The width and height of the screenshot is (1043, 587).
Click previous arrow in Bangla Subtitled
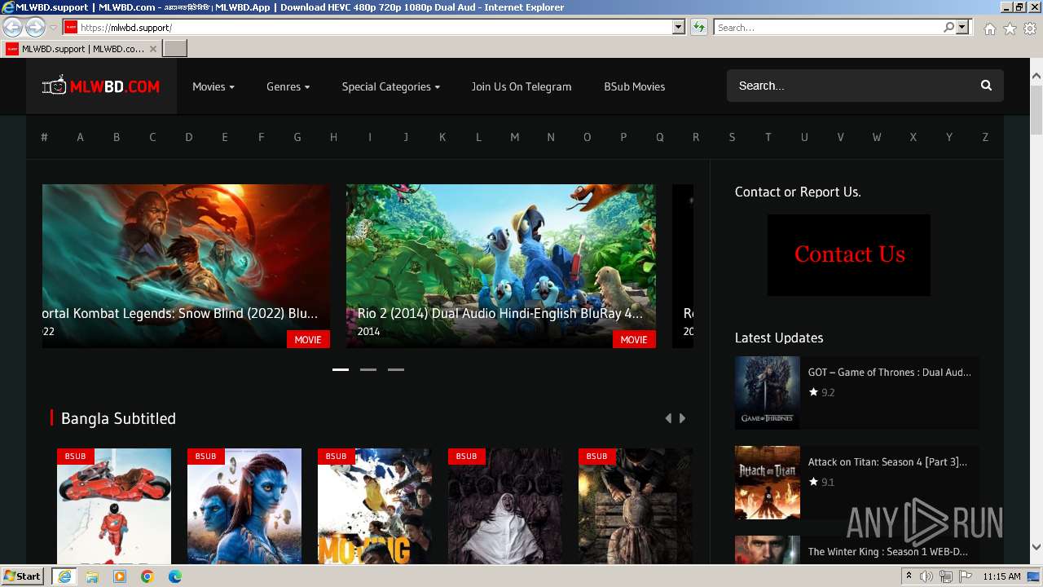point(668,418)
